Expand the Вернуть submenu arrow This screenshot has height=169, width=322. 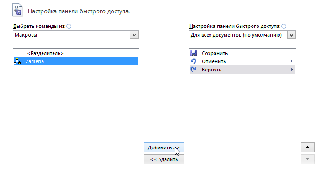click(x=292, y=70)
